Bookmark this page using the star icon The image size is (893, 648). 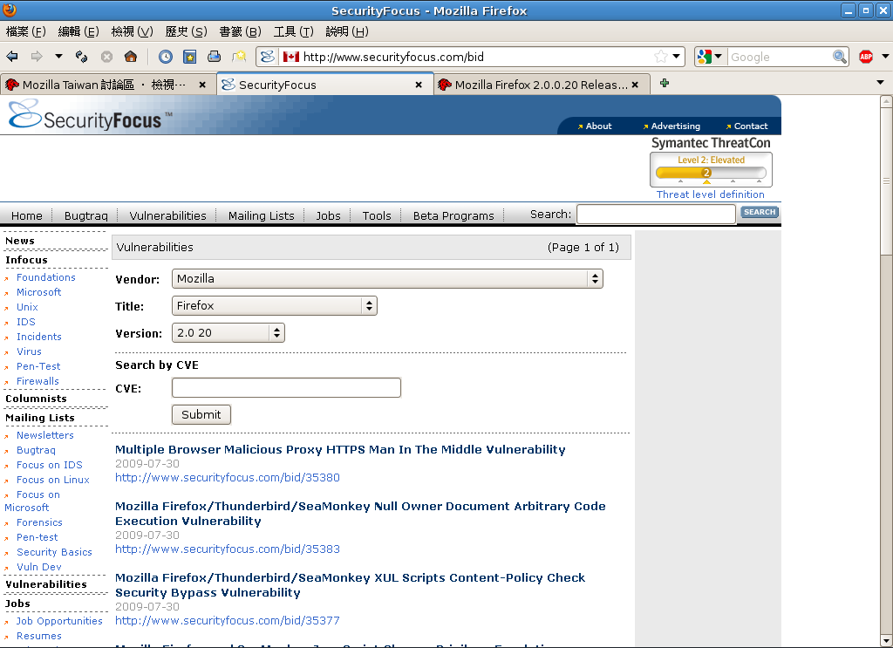click(x=661, y=57)
